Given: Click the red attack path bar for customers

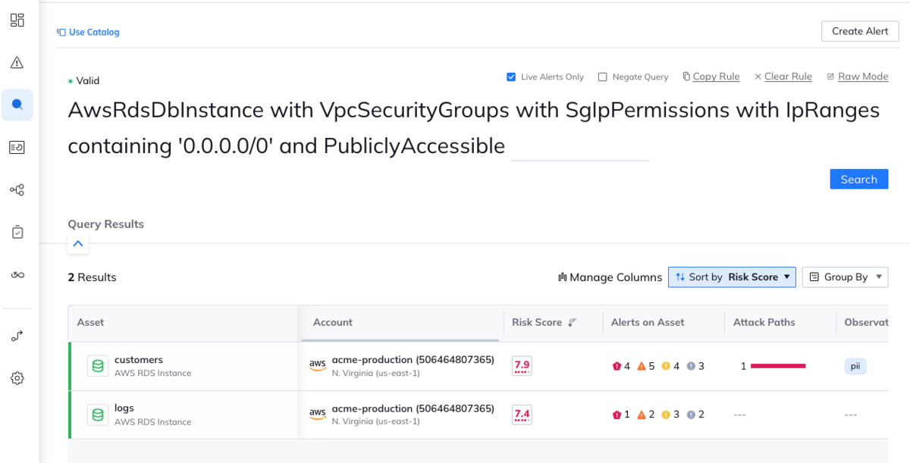Looking at the screenshot, I should coord(777,366).
